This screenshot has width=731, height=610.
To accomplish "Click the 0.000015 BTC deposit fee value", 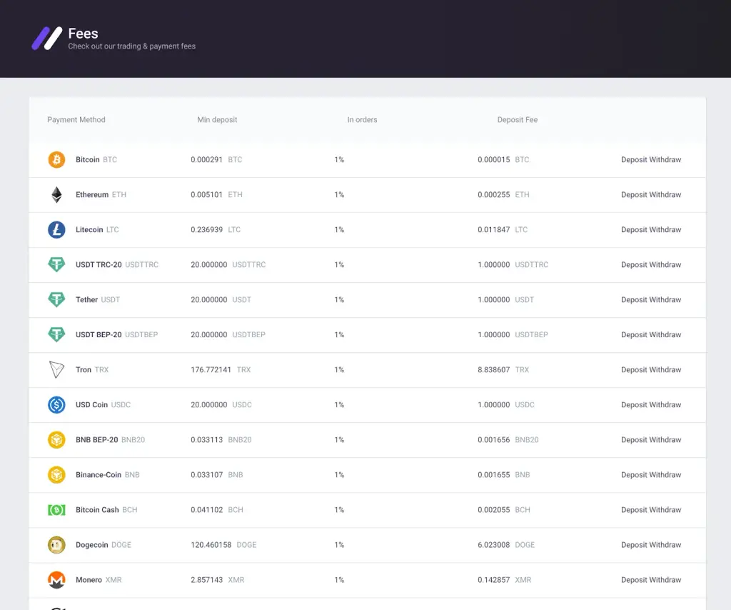I will 503,159.
